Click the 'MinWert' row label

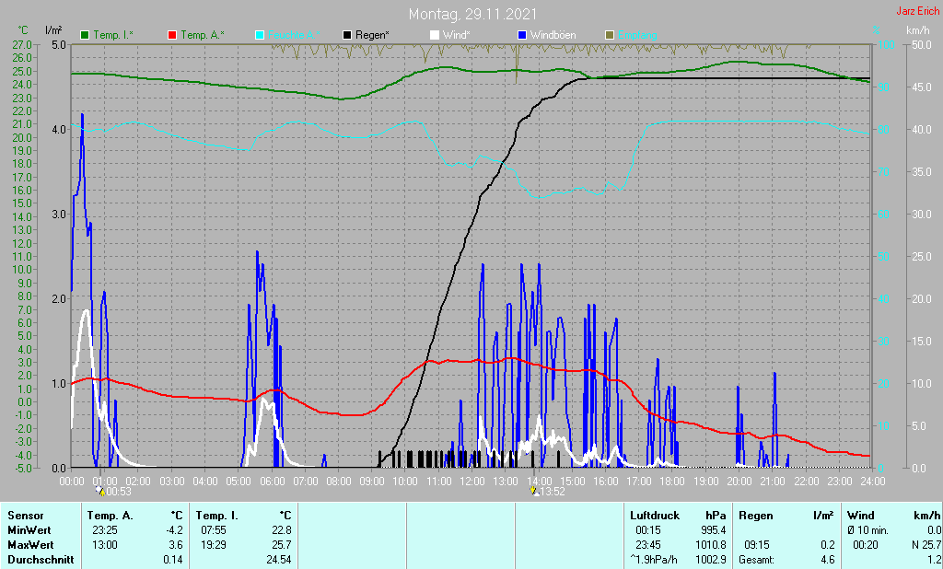(29, 530)
